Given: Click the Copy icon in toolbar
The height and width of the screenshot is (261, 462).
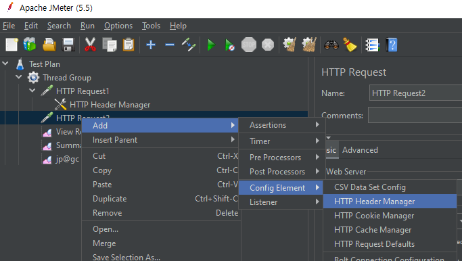Looking at the screenshot, I should click(110, 45).
